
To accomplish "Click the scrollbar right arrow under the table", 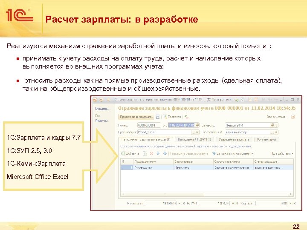I will (x=290, y=194).
